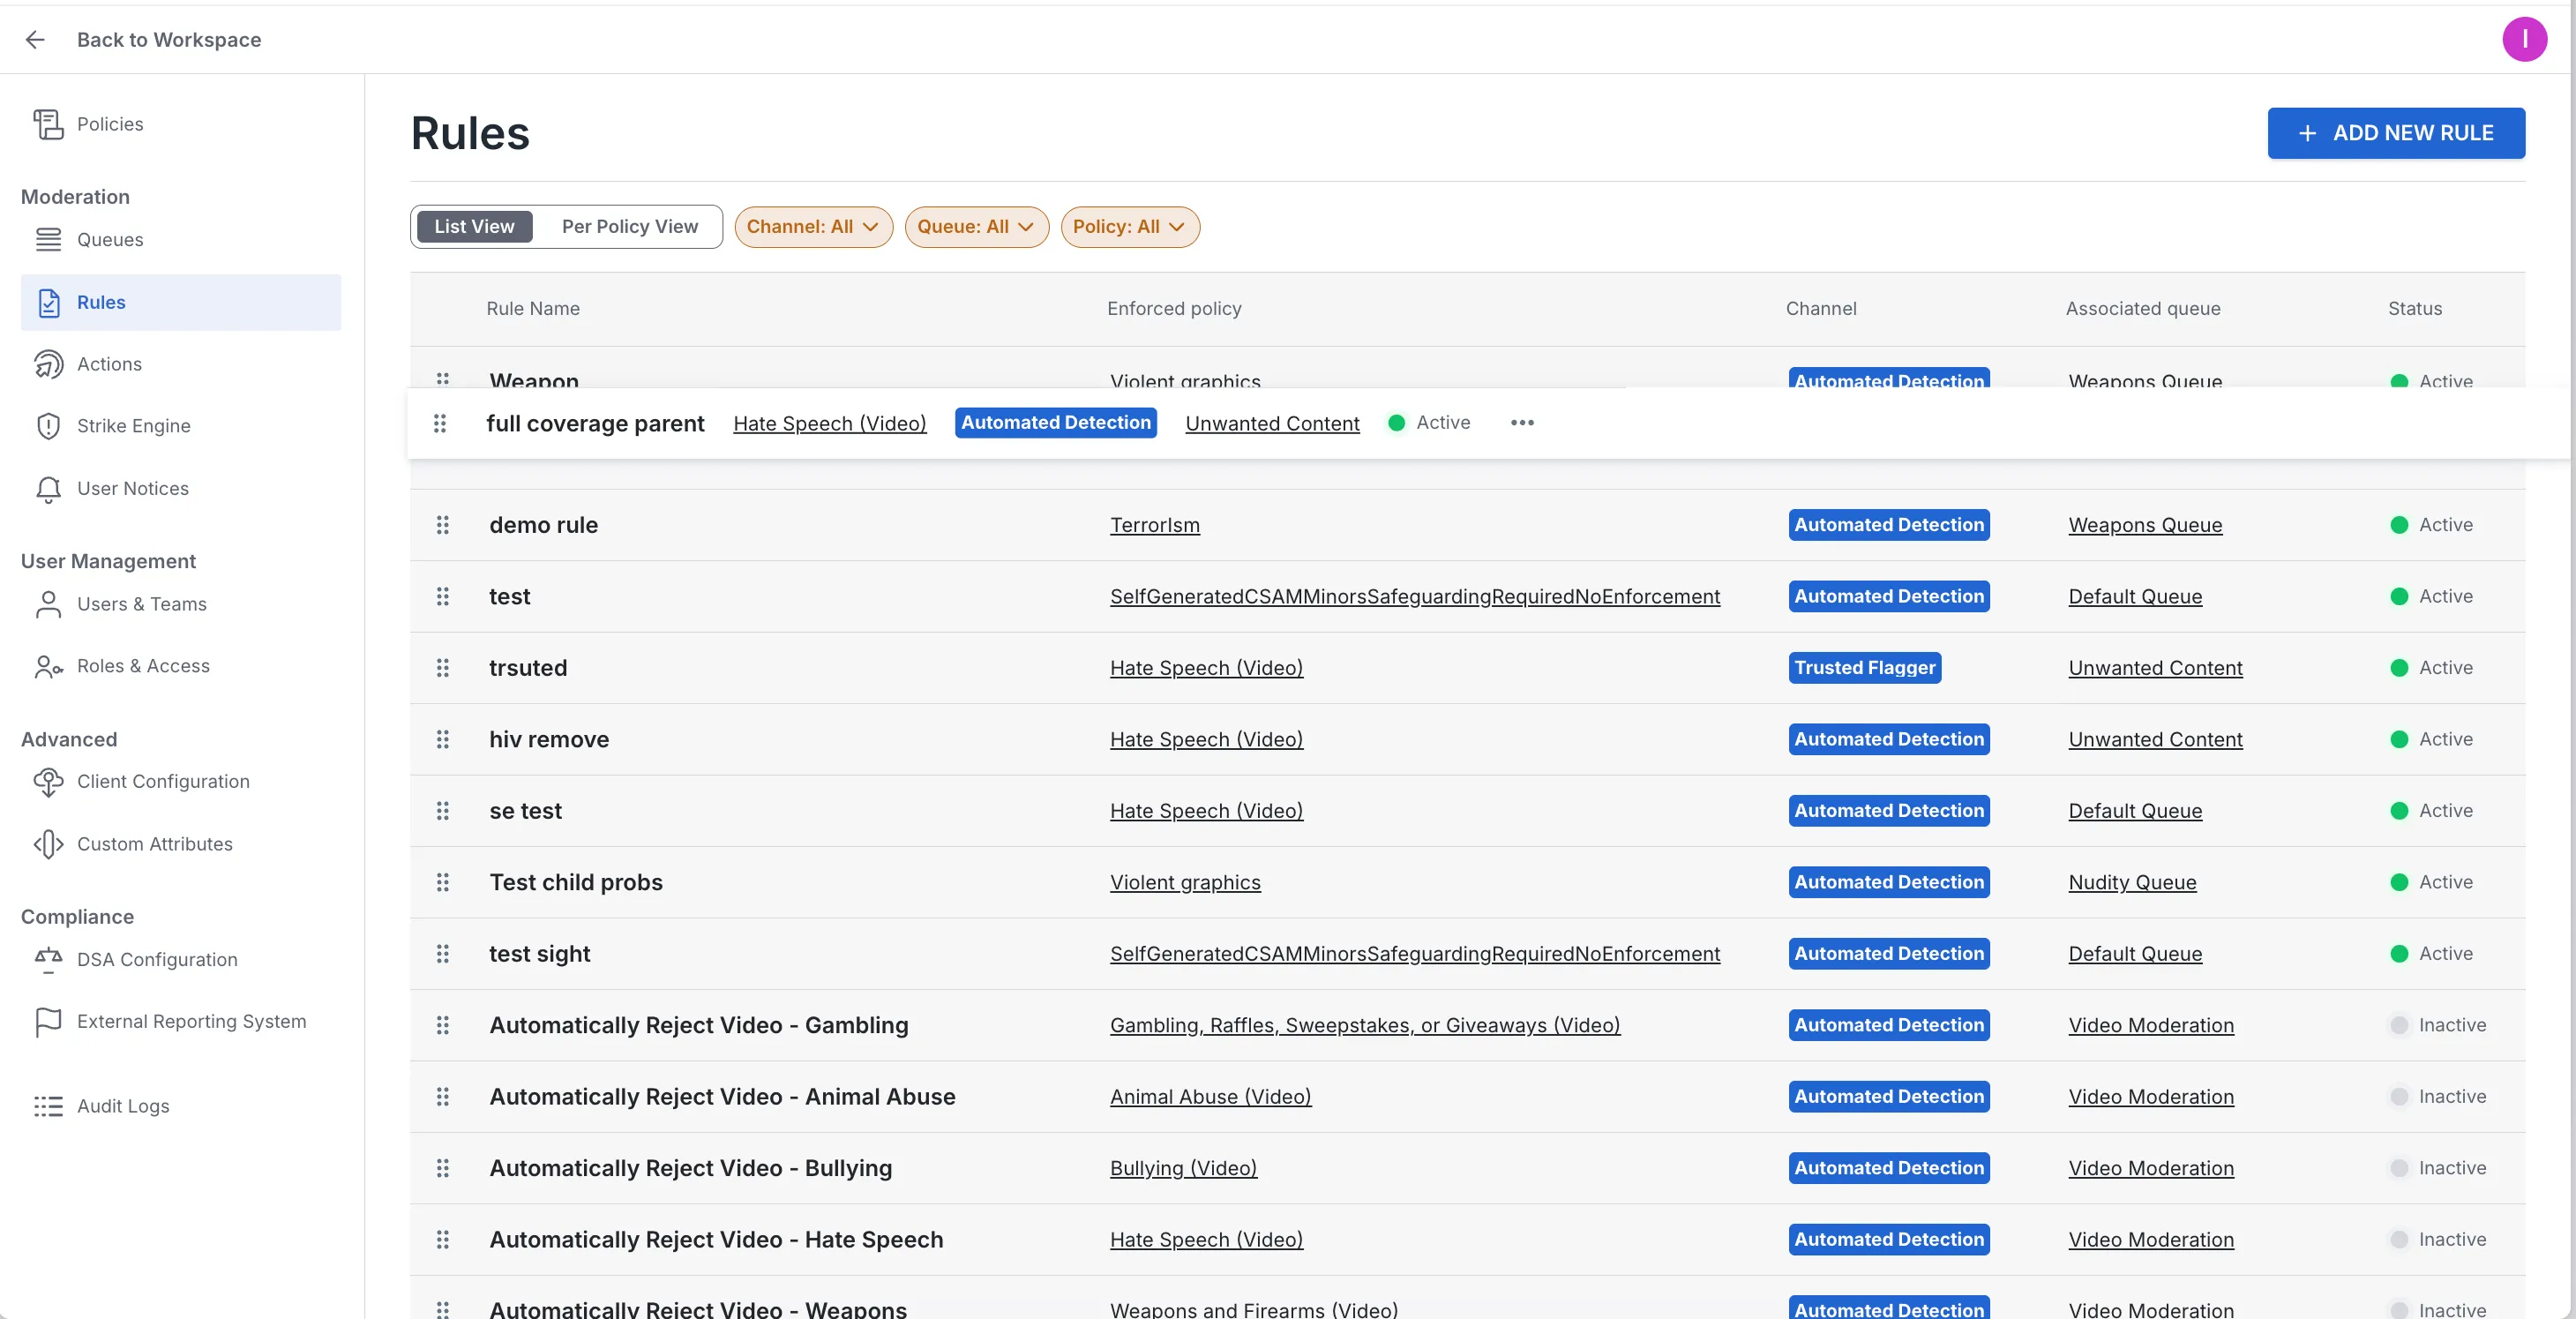
Task: Go to Queues in sidebar
Action: point(110,240)
